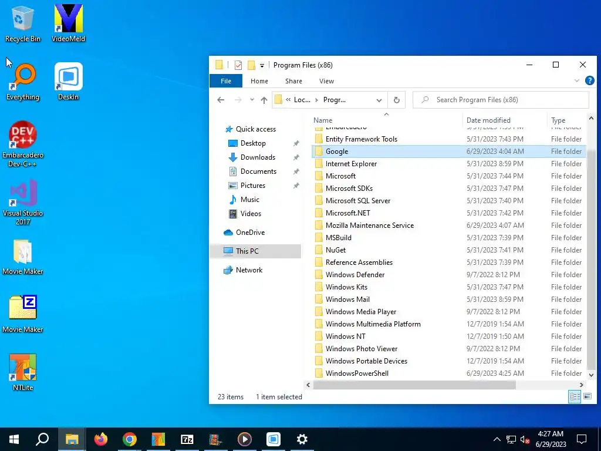
Task: Click the Refresh button in address bar
Action: 397,100
